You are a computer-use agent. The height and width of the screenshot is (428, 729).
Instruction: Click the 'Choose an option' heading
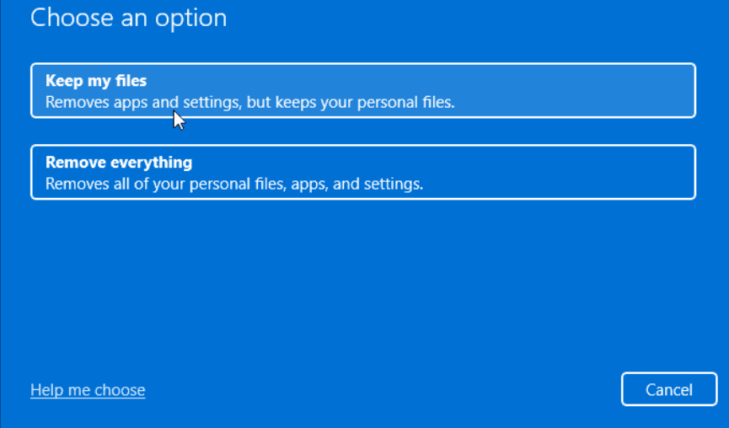(x=128, y=18)
